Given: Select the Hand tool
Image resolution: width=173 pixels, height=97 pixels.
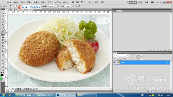Looking at the screenshot, I should pyautogui.click(x=3, y=67).
